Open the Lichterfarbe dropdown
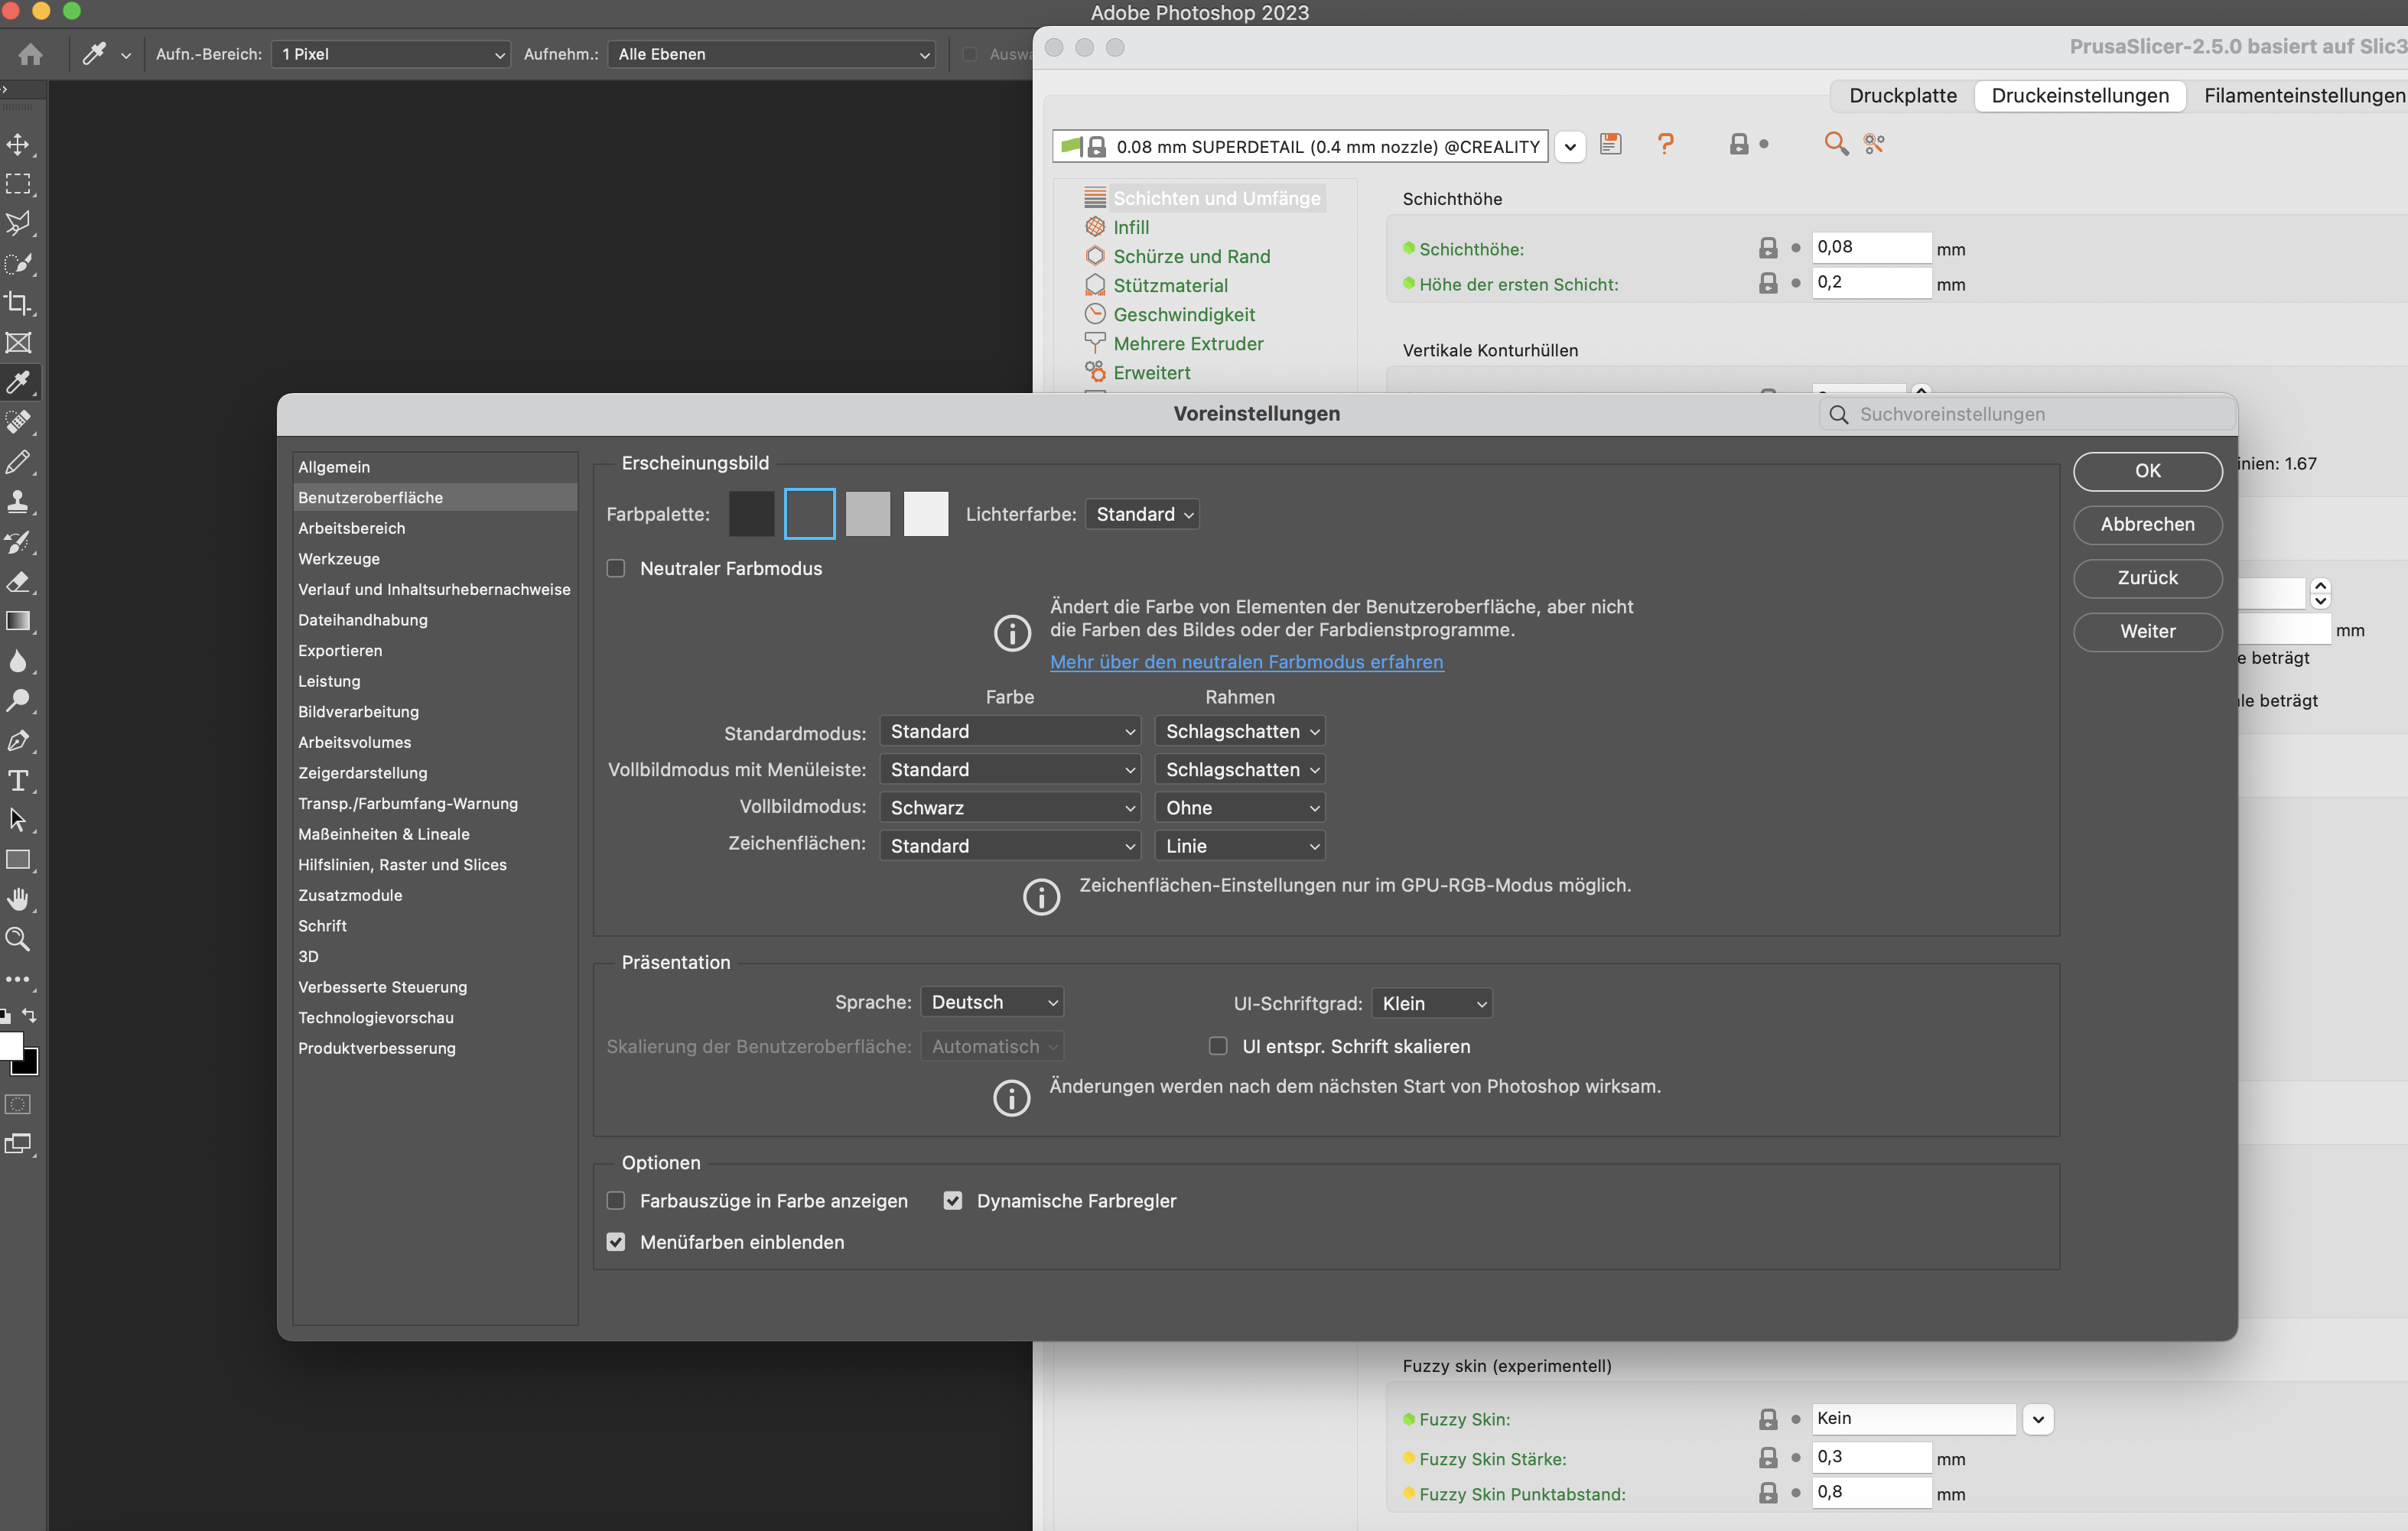This screenshot has height=1531, width=2408. point(1142,514)
